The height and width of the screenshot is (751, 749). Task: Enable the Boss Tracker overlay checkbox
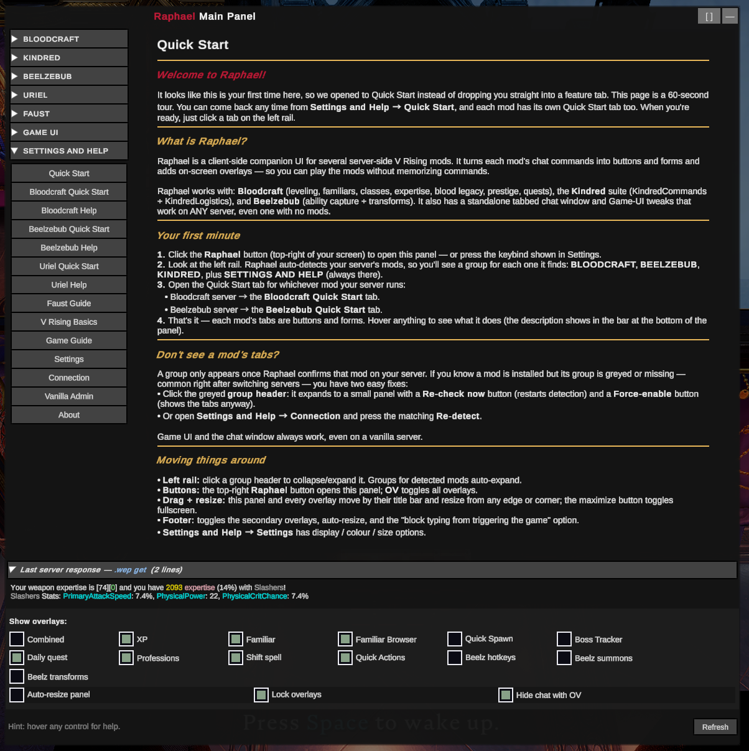click(564, 639)
